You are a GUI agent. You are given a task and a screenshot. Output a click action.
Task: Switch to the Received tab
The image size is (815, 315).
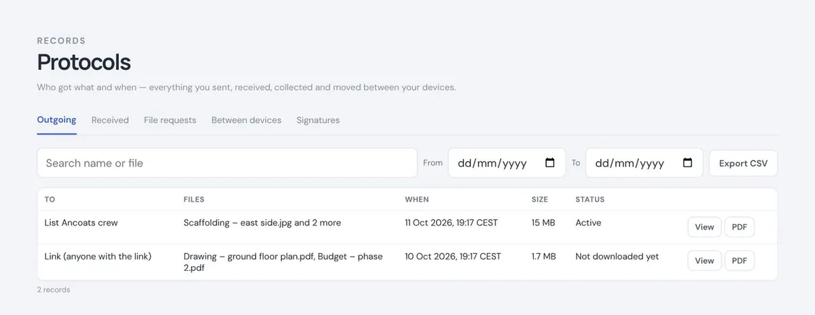(x=110, y=120)
